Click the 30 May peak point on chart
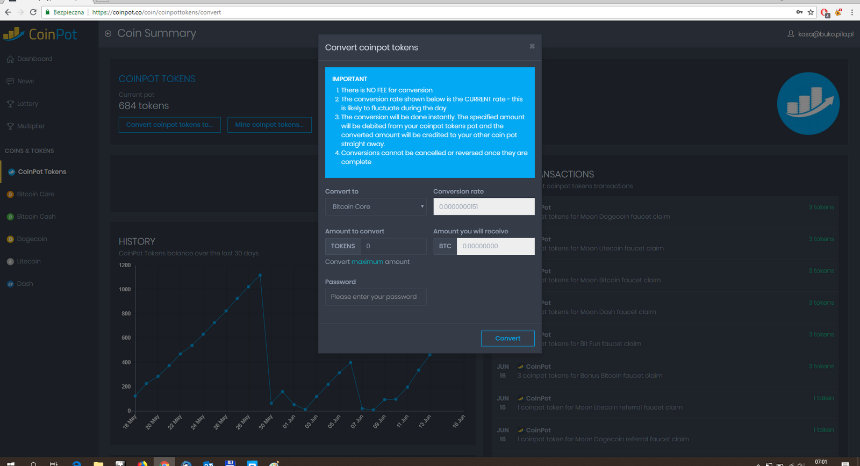Image resolution: width=860 pixels, height=466 pixels. [x=260, y=275]
